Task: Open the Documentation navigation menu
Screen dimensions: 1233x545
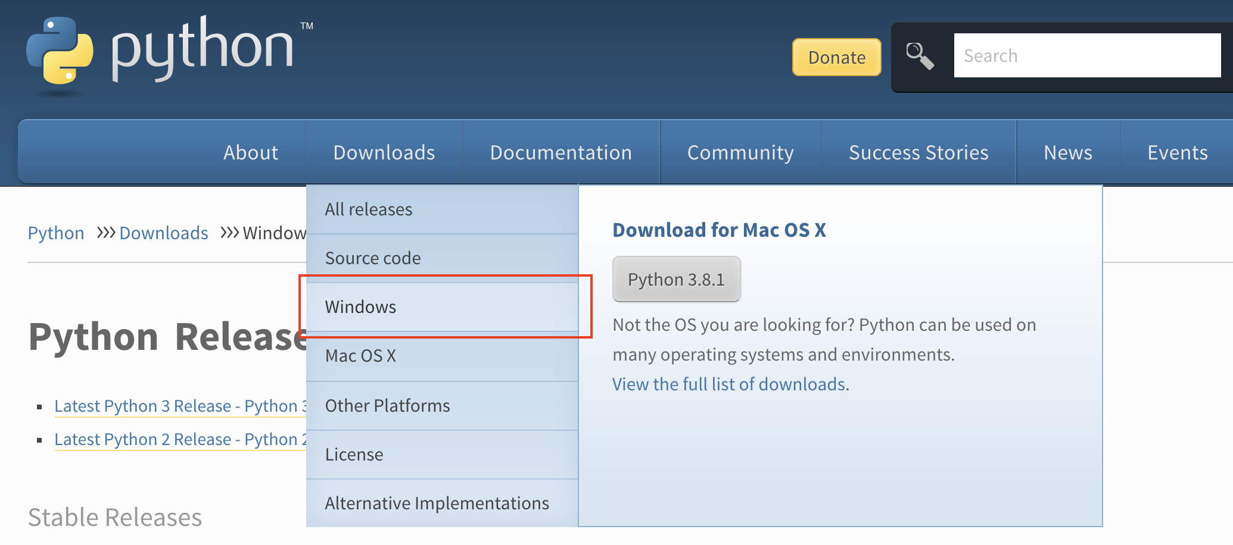Action: point(561,153)
